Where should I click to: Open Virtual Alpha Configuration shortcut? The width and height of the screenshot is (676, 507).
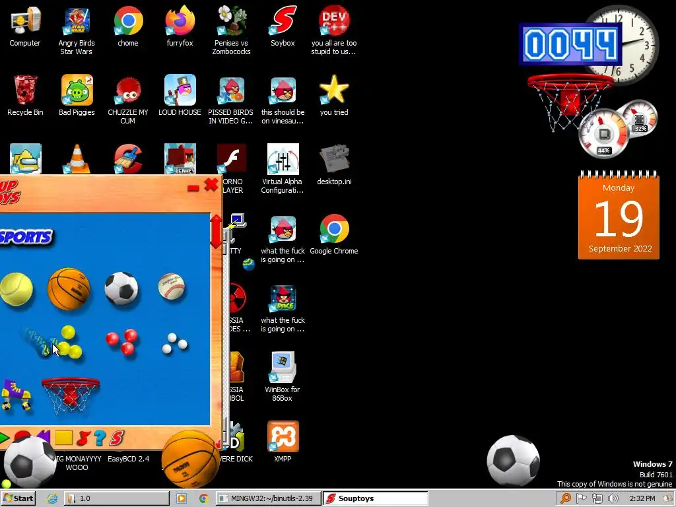coord(283,169)
